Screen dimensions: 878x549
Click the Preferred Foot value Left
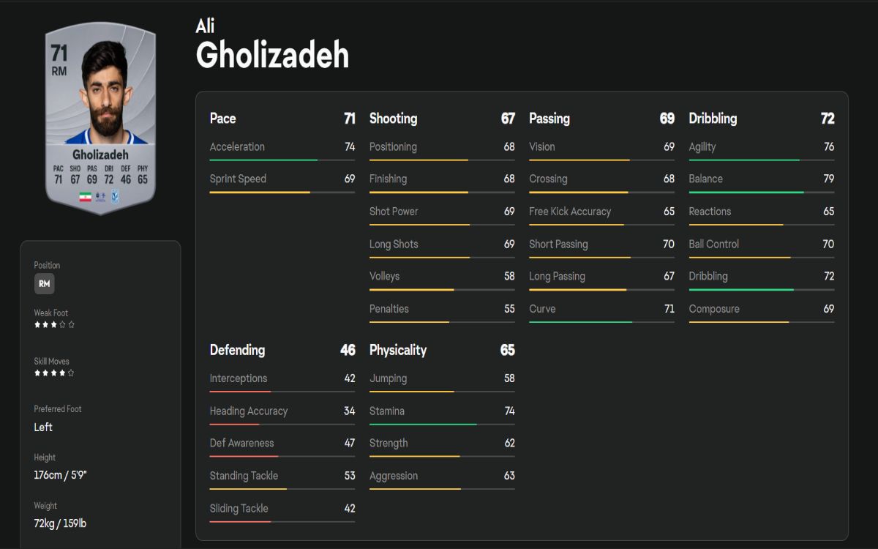coord(43,427)
